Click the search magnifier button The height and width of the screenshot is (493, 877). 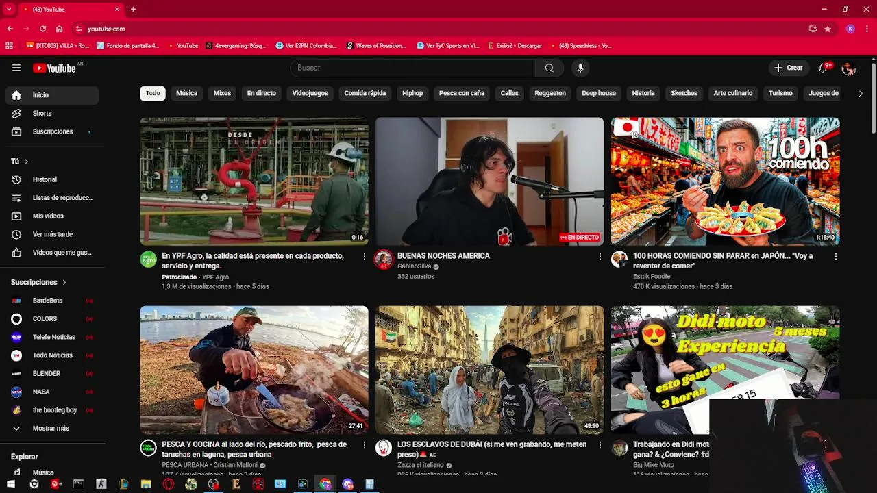[549, 68]
